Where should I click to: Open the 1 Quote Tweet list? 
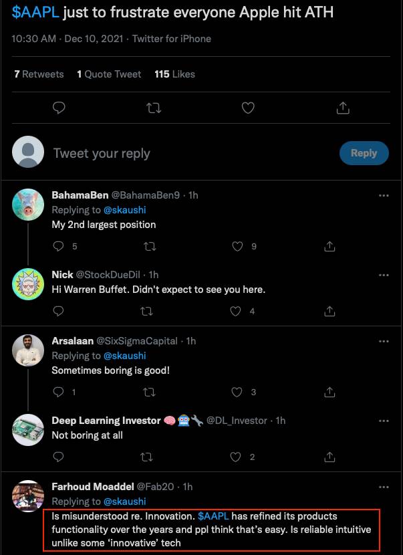pos(109,74)
